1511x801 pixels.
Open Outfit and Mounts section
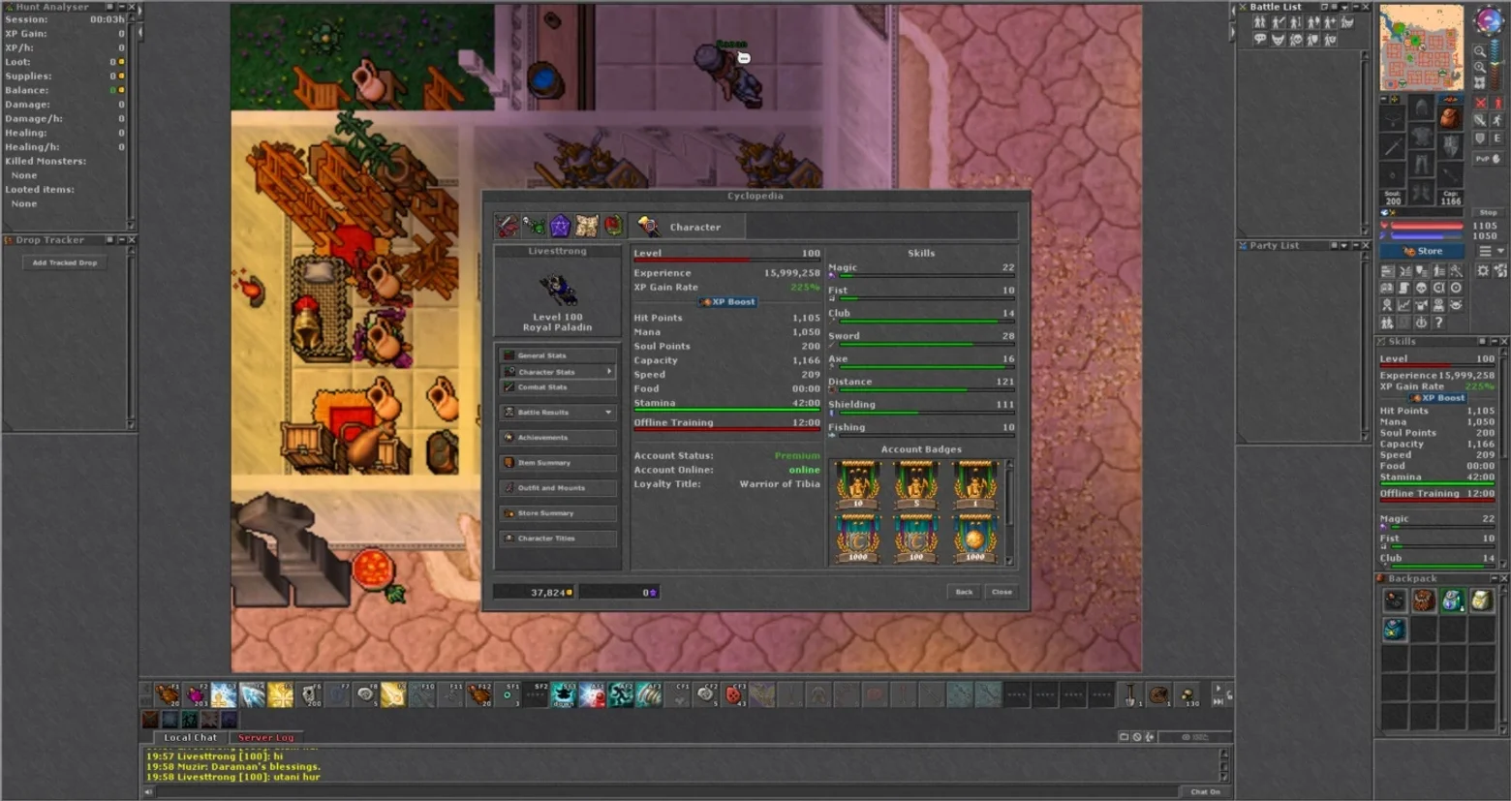pyautogui.click(x=558, y=488)
